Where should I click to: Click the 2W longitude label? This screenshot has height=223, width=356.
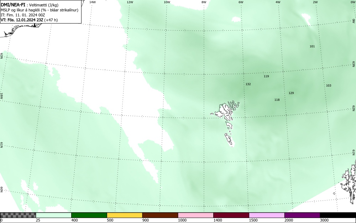(x=315, y=2)
